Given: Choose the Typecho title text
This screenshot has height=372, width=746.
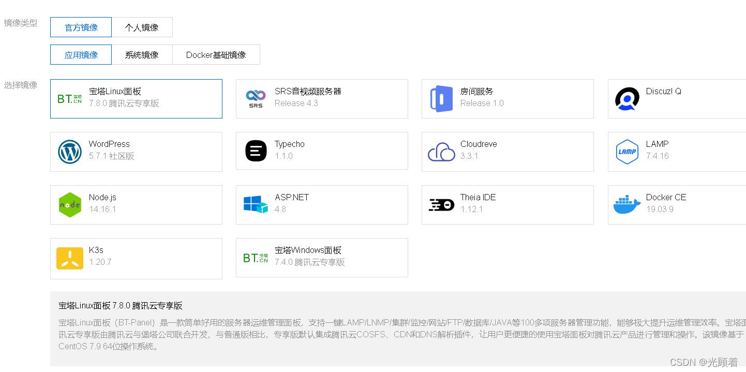Looking at the screenshot, I should coord(290,144).
